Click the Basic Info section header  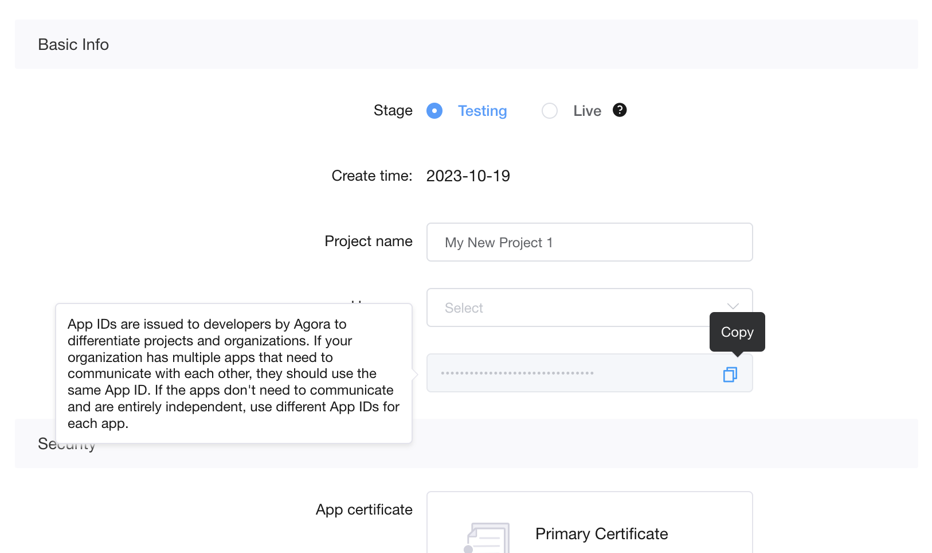pyautogui.click(x=73, y=45)
